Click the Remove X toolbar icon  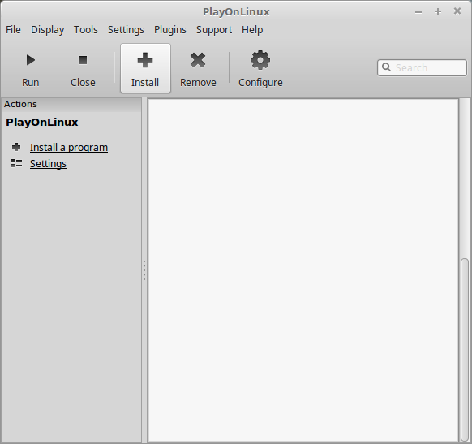[198, 60]
